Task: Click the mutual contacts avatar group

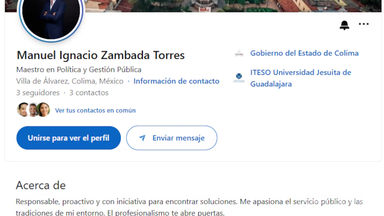Action: [33, 109]
